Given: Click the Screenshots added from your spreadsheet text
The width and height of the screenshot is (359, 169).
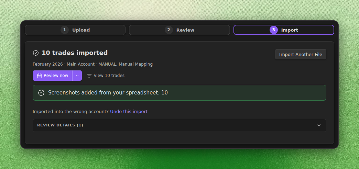Looking at the screenshot, I should (108, 93).
